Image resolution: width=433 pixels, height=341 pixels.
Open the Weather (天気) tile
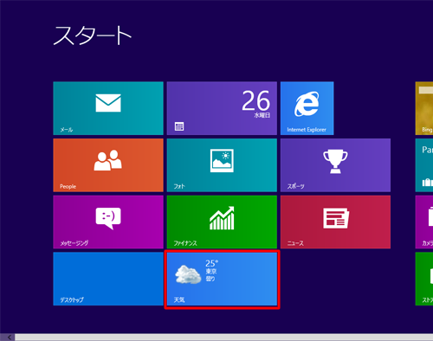[x=222, y=279]
